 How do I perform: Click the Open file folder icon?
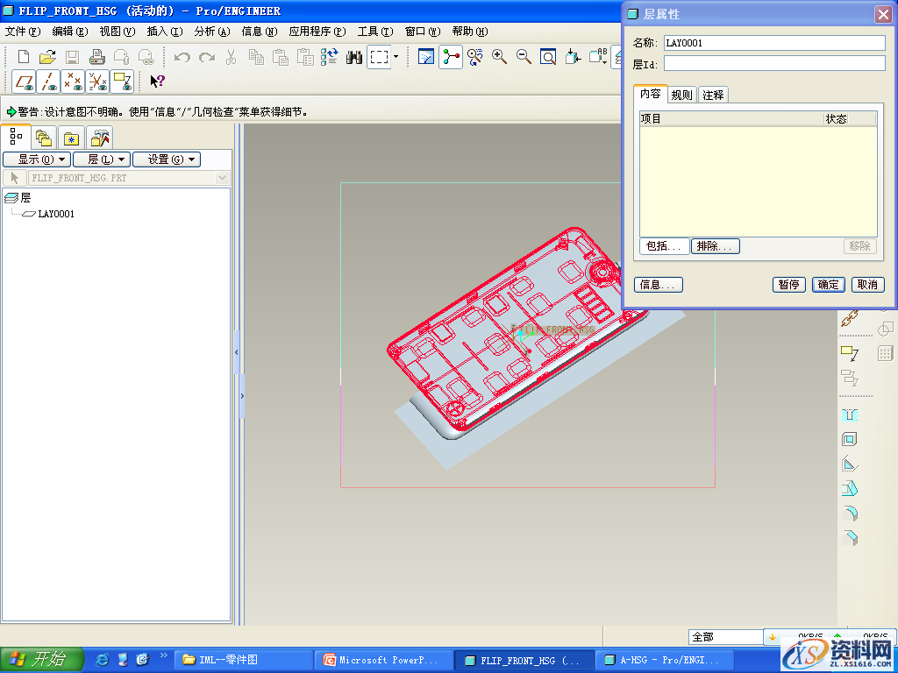(x=47, y=58)
